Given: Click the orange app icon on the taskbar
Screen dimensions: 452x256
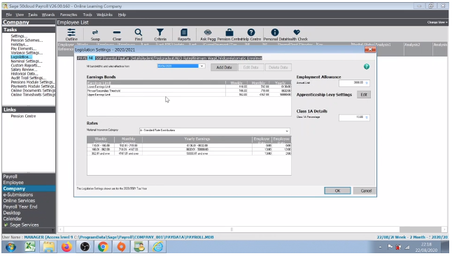Looking at the screenshot, I should click(x=121, y=247).
